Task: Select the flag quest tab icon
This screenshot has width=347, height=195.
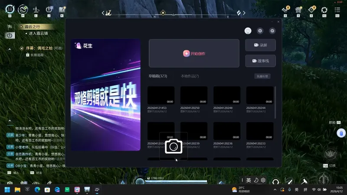Action: click(10, 27)
